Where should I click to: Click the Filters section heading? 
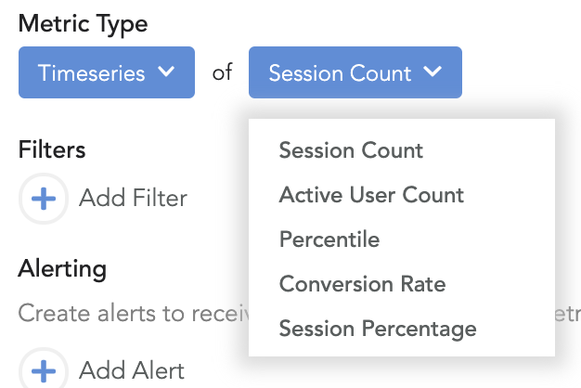click(52, 149)
